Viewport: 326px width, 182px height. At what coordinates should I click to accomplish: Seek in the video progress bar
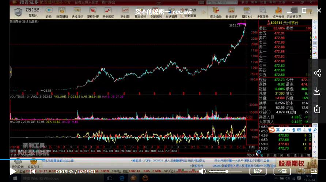click(x=163, y=159)
